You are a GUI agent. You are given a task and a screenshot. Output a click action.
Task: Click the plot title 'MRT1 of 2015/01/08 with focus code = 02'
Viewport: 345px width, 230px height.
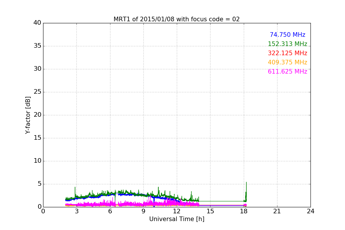pos(177,19)
